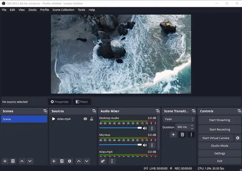The height and width of the screenshot is (171, 242).
Task: Click the Audio Mixer scrollbar
Action: click(158, 132)
